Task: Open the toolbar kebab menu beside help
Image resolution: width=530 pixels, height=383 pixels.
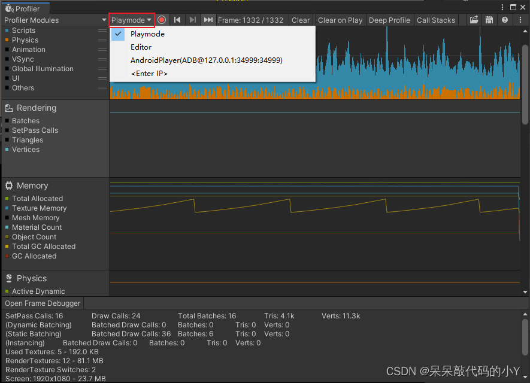Action: coord(520,20)
